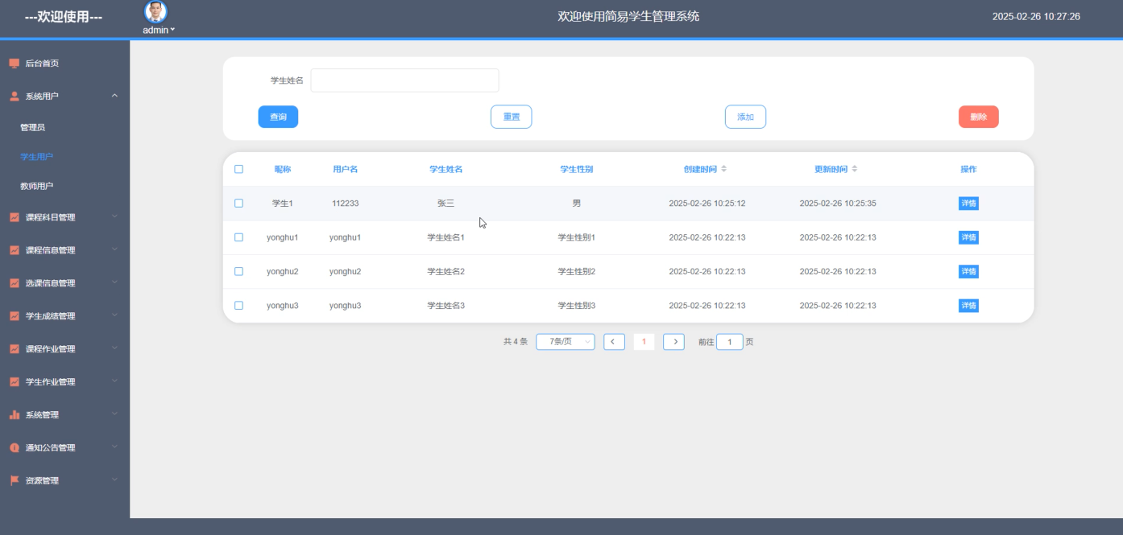Click the 课程信息管理 chart icon

[14, 250]
